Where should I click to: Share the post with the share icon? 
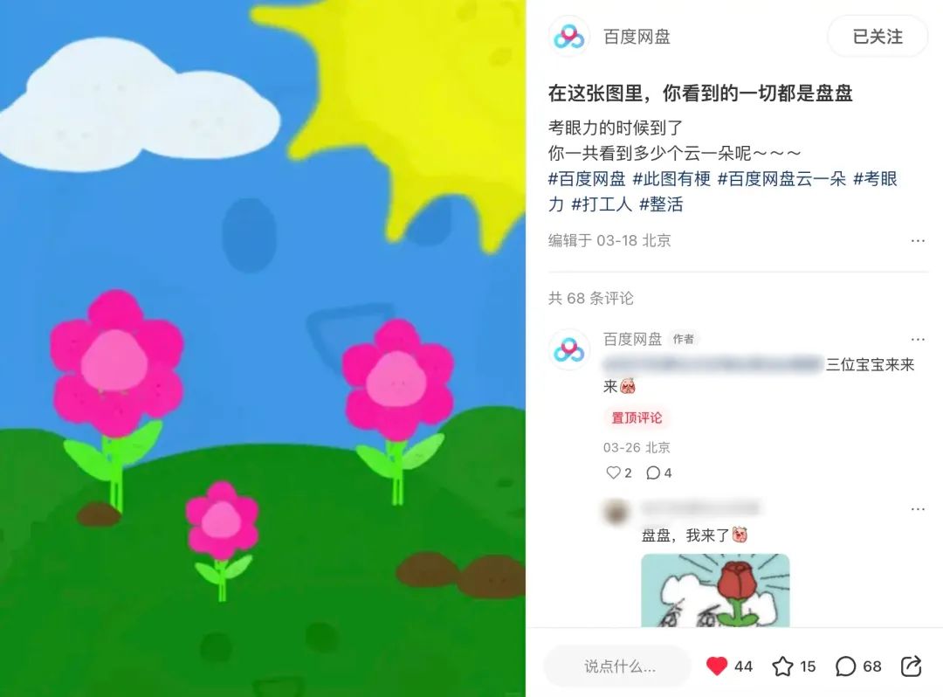911,666
